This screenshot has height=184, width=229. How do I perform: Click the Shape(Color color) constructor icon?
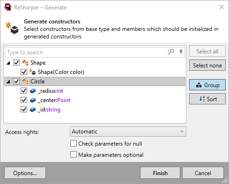33,72
